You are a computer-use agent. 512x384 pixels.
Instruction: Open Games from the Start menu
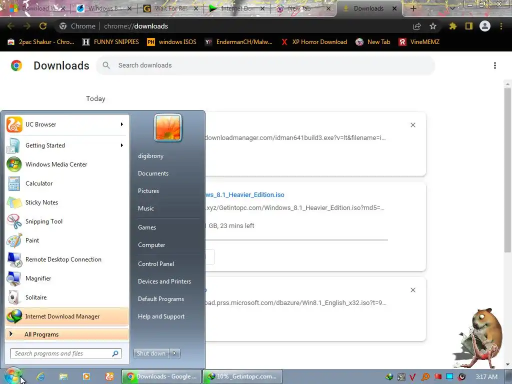click(x=147, y=227)
